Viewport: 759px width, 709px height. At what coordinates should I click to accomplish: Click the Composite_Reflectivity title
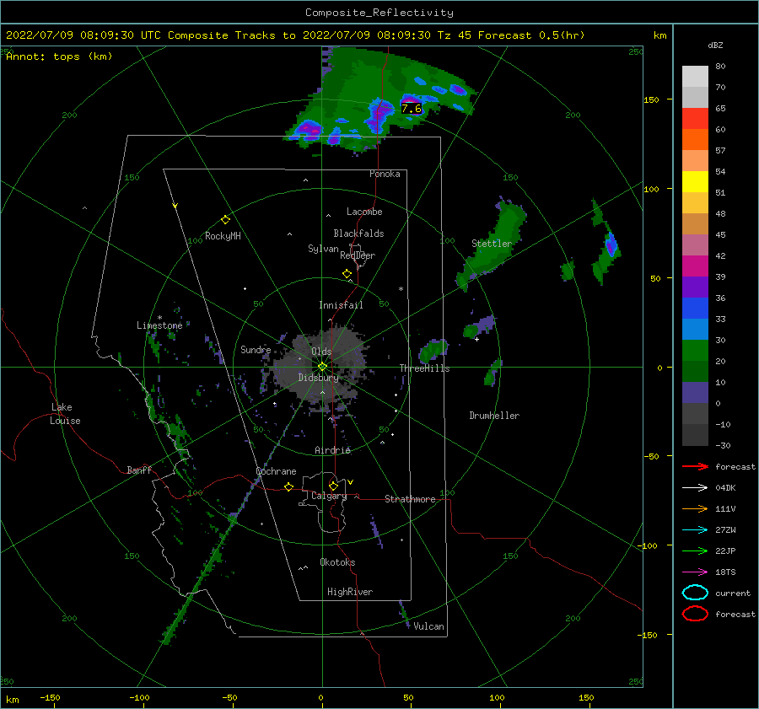point(379,13)
